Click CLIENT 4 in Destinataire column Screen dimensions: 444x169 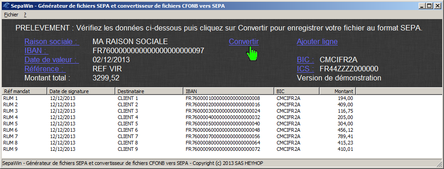pos(128,117)
